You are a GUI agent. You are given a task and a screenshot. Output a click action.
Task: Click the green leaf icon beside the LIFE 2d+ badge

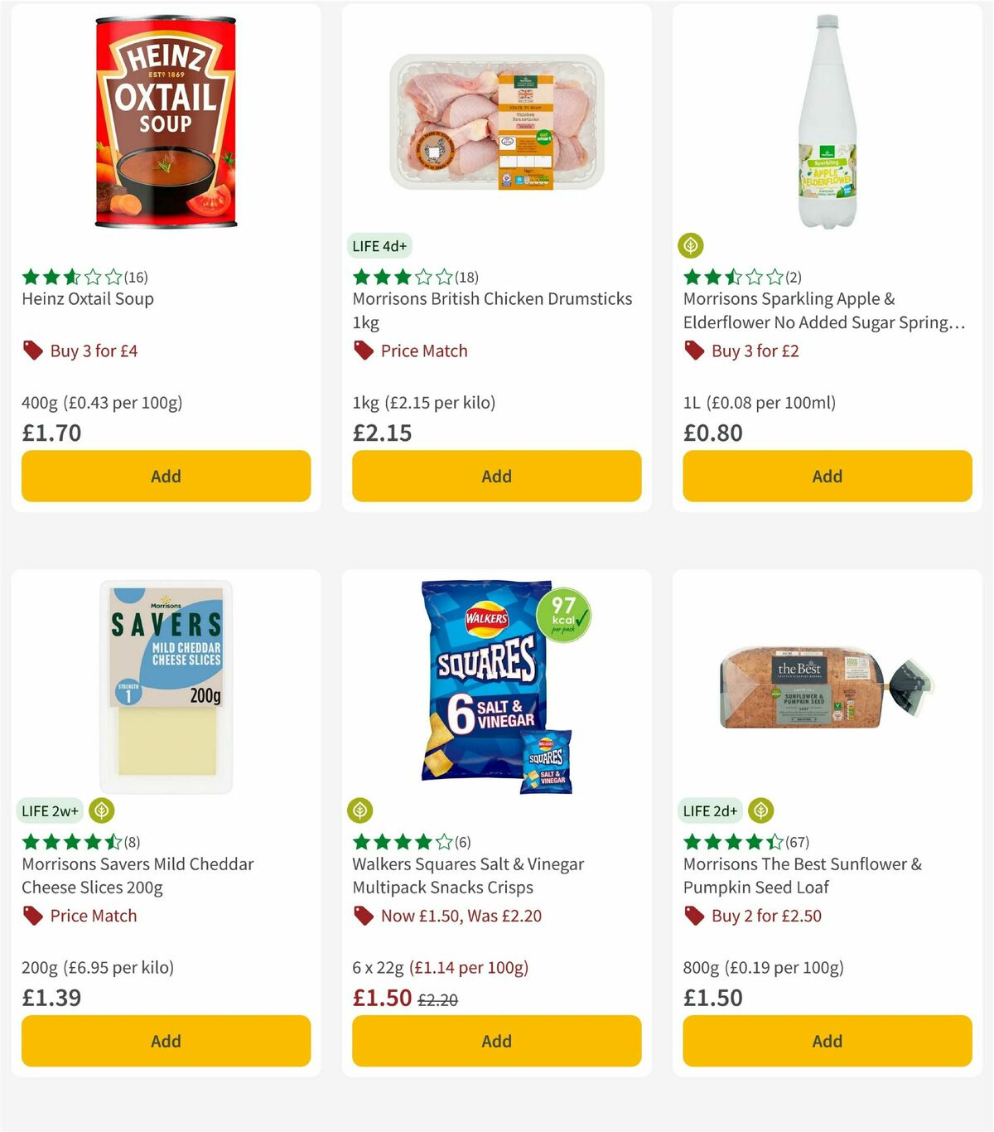point(760,810)
